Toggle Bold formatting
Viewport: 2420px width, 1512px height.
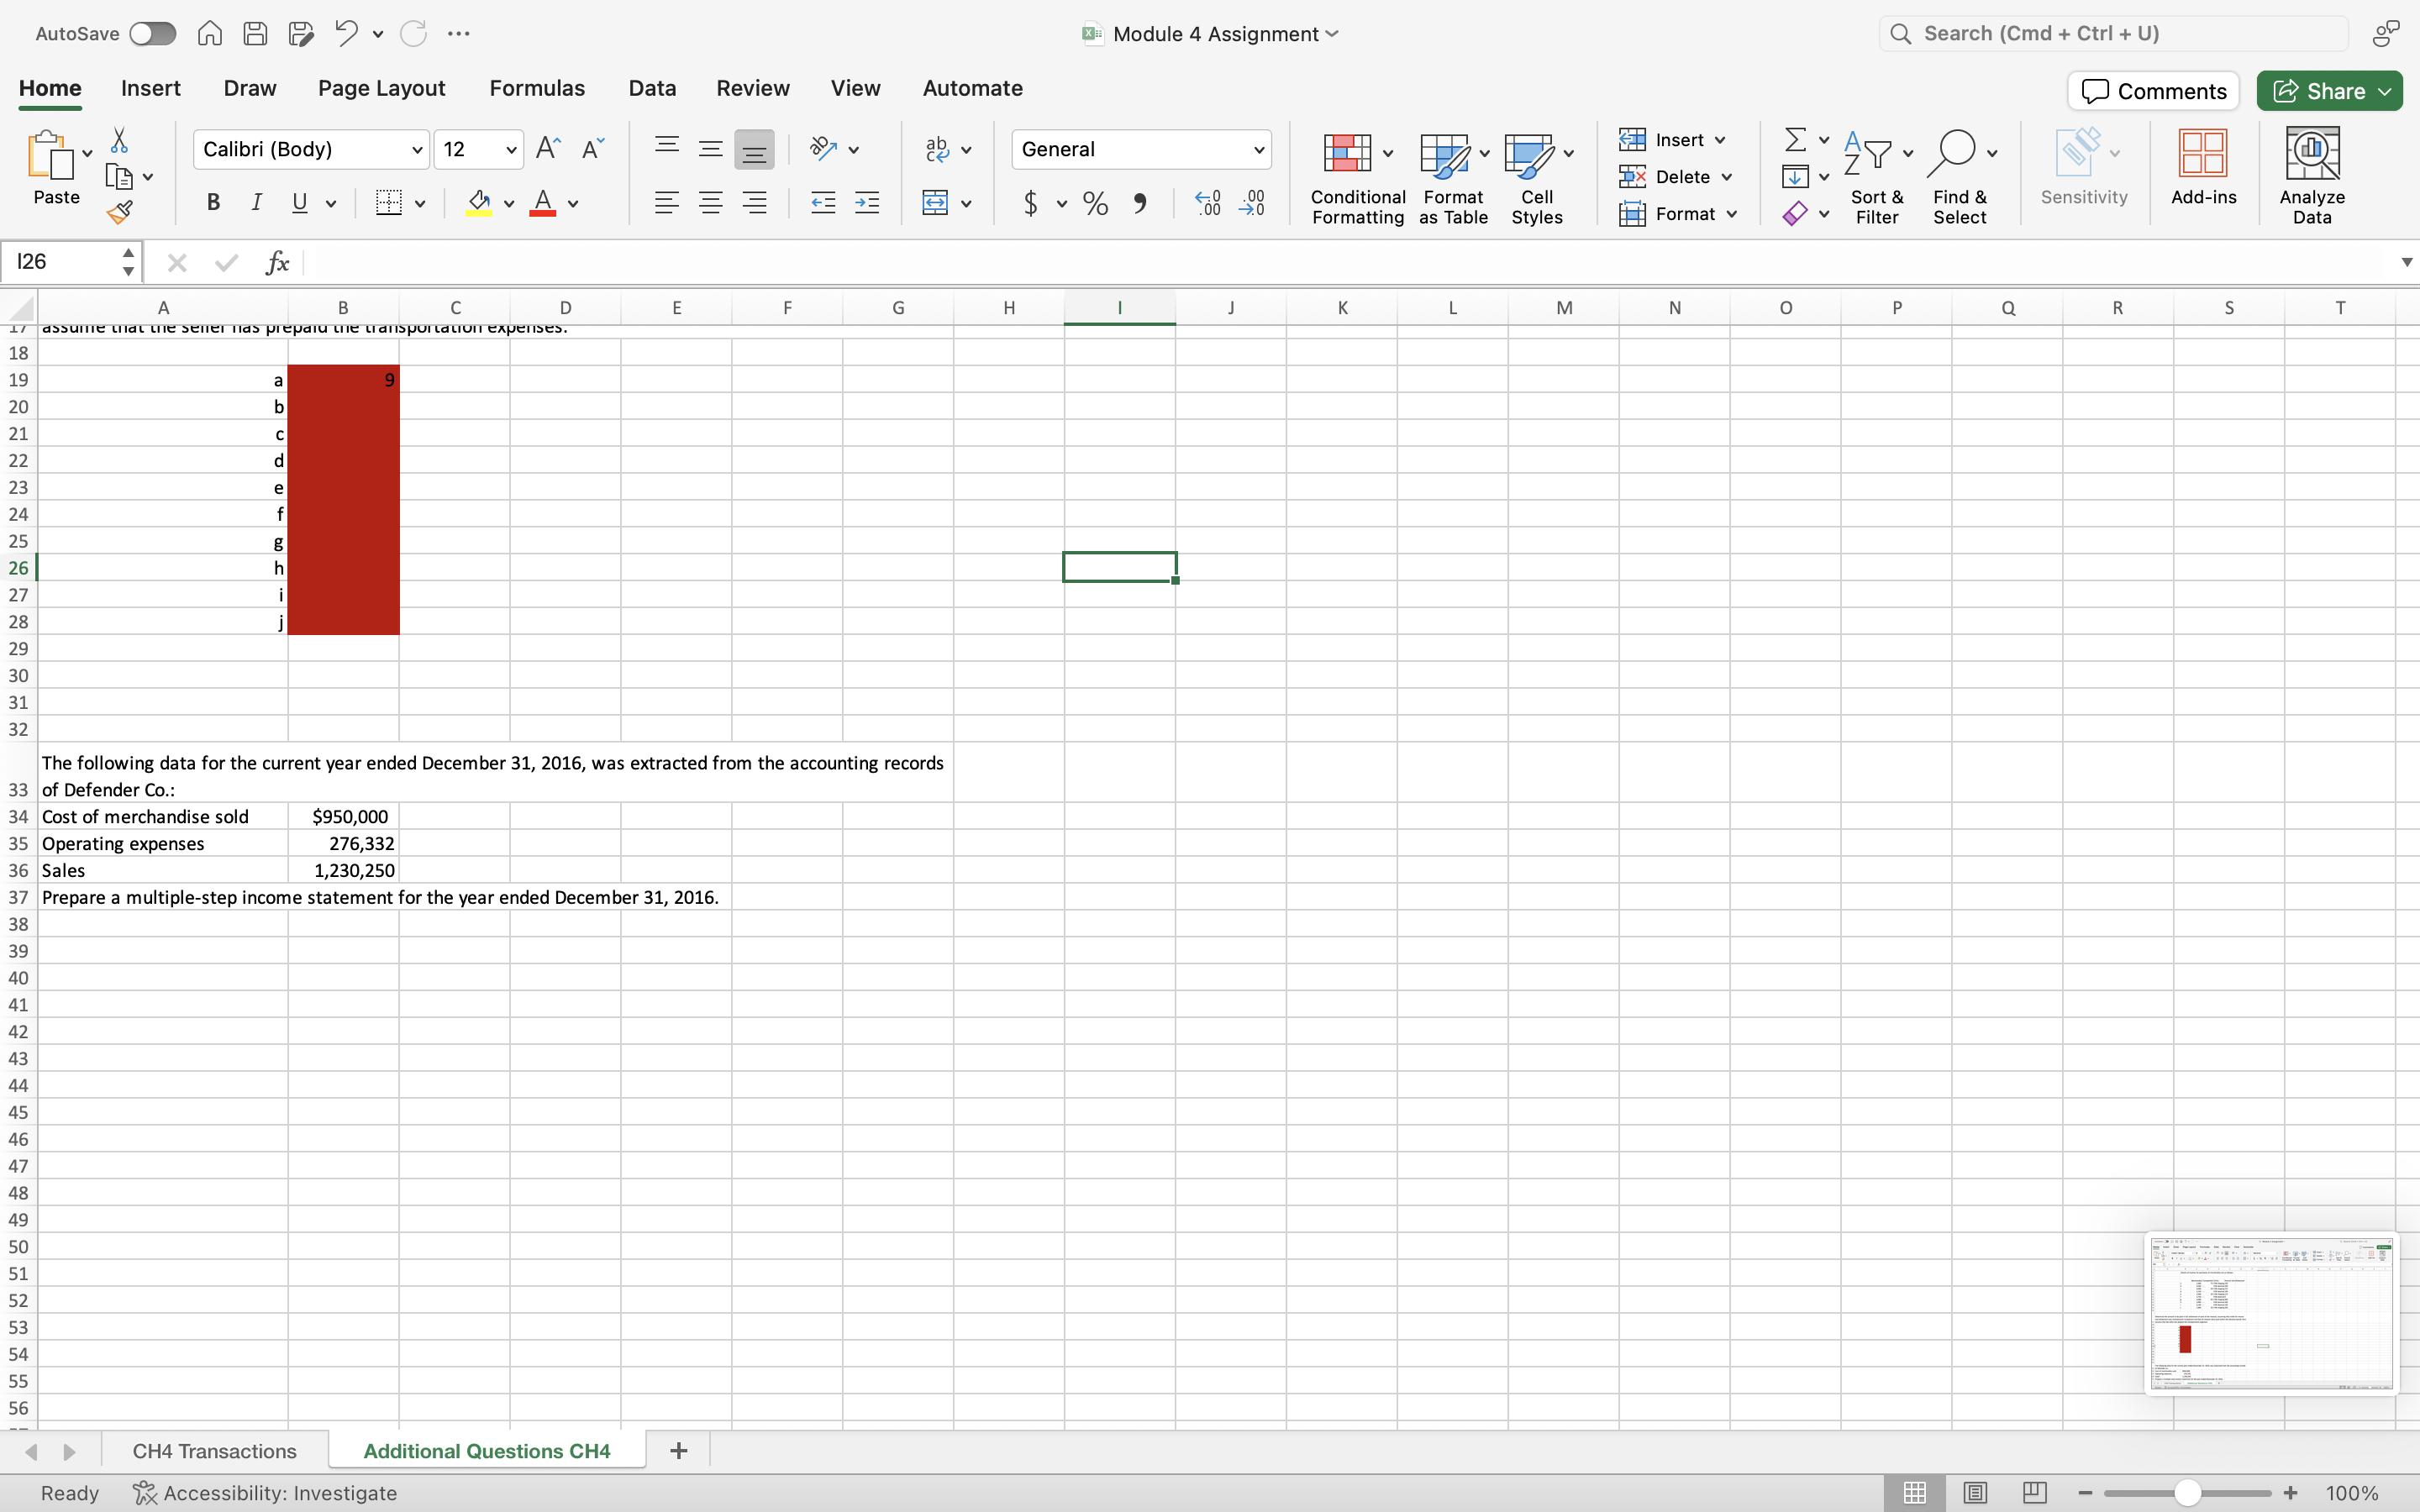[212, 203]
